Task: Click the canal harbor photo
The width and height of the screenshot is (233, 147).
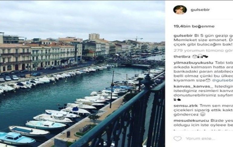Action: 82,73
